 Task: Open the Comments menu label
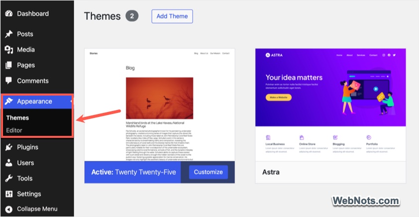(x=33, y=81)
